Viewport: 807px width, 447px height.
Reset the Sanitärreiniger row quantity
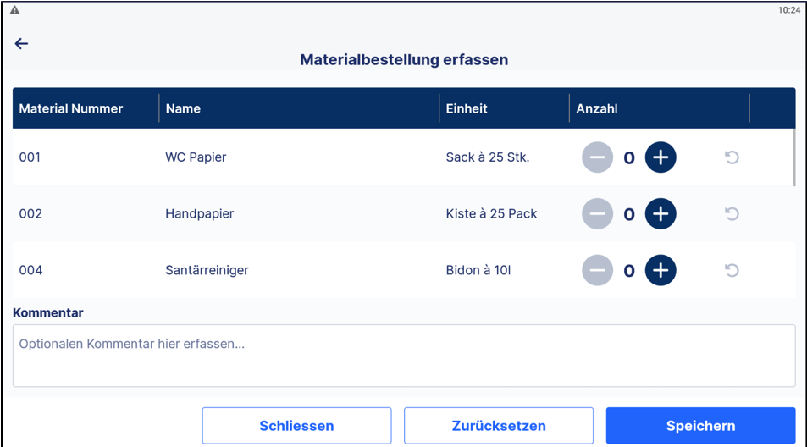(732, 271)
